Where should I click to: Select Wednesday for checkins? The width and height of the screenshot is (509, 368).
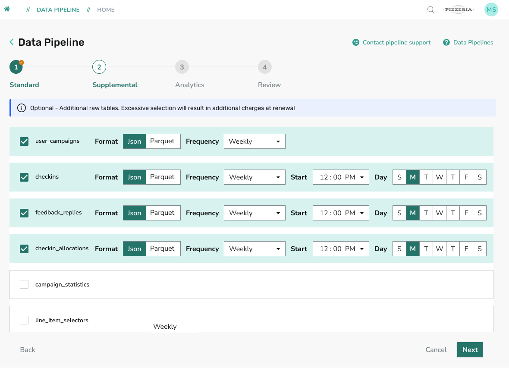pyautogui.click(x=439, y=177)
